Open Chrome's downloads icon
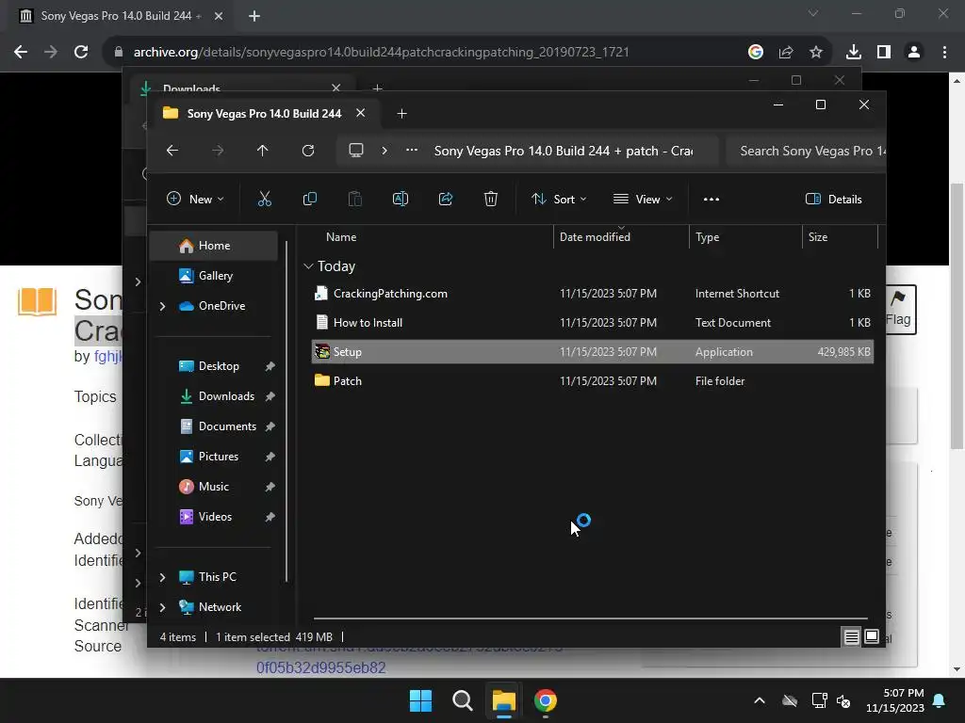The height and width of the screenshot is (723, 965). tap(853, 53)
